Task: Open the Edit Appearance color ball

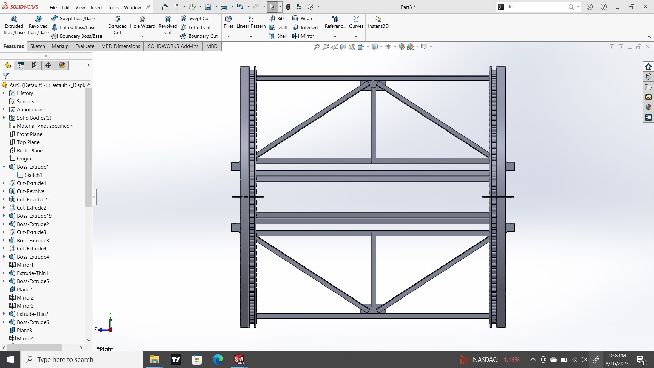Action: tap(402, 47)
